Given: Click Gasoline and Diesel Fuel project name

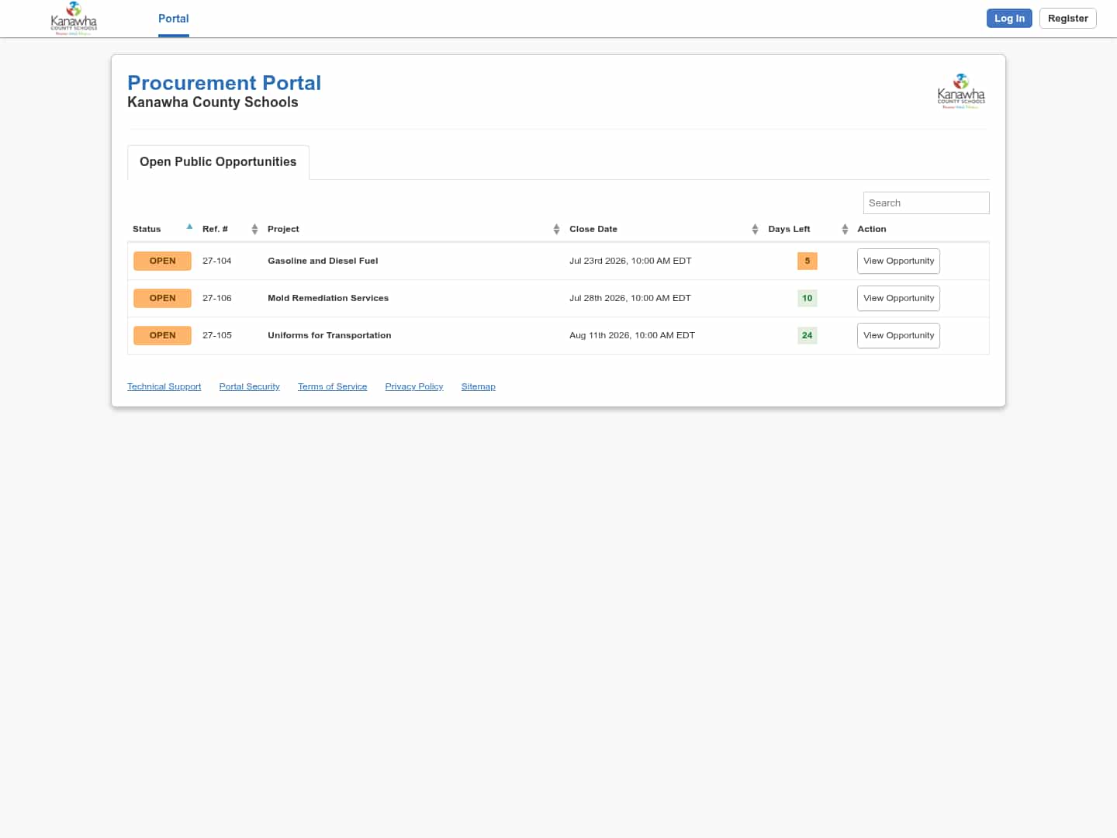Looking at the screenshot, I should (323, 261).
